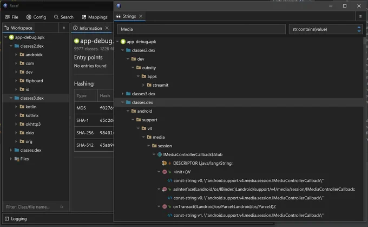Expand the com package folder
The image size is (368, 227).
coord(16,63)
